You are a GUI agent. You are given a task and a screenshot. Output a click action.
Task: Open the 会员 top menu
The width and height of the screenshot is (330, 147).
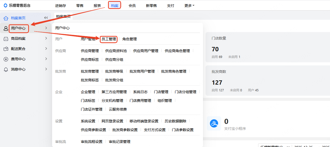click(132, 5)
